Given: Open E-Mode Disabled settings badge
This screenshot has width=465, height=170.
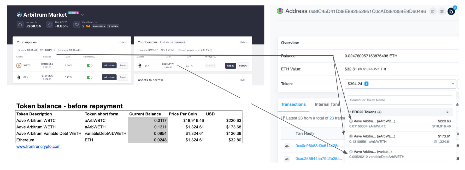Looking at the screenshot, I should tap(178, 42).
